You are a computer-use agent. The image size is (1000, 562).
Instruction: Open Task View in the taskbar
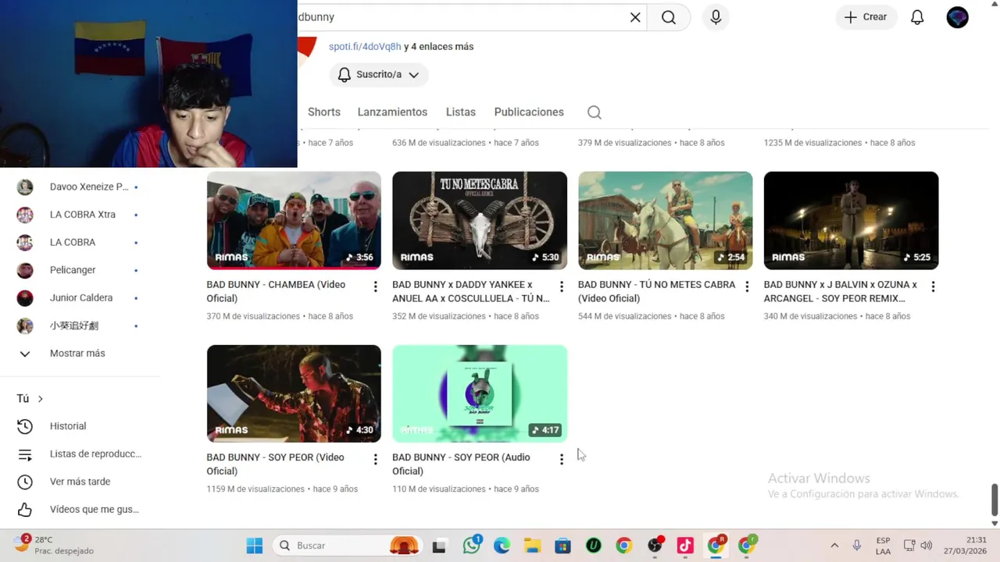[439, 546]
